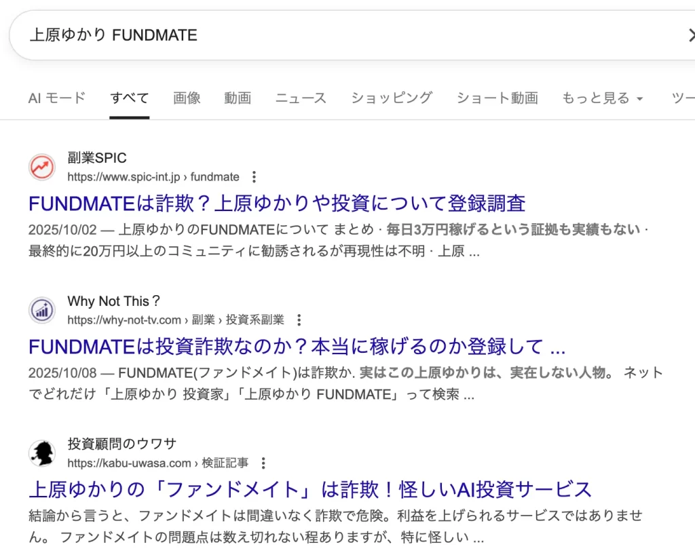Switch to the AI モード tab
Screen dimensions: 695x557
click(57, 98)
